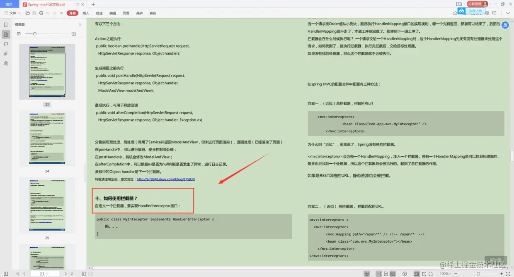Image resolution: width=514 pixels, height=277 pixels.
Task: Switch to the 保护 ribbon tab
Action: (x=139, y=13)
